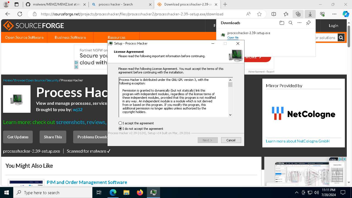Open Favorites list icon in toolbar

click(286, 14)
